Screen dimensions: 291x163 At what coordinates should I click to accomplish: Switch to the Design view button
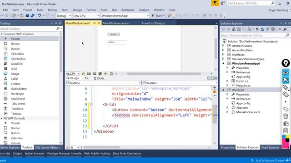click(73, 78)
